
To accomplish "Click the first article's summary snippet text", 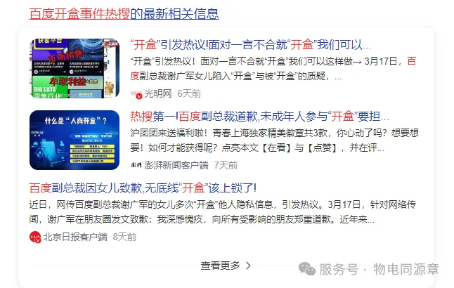I will [x=273, y=69].
